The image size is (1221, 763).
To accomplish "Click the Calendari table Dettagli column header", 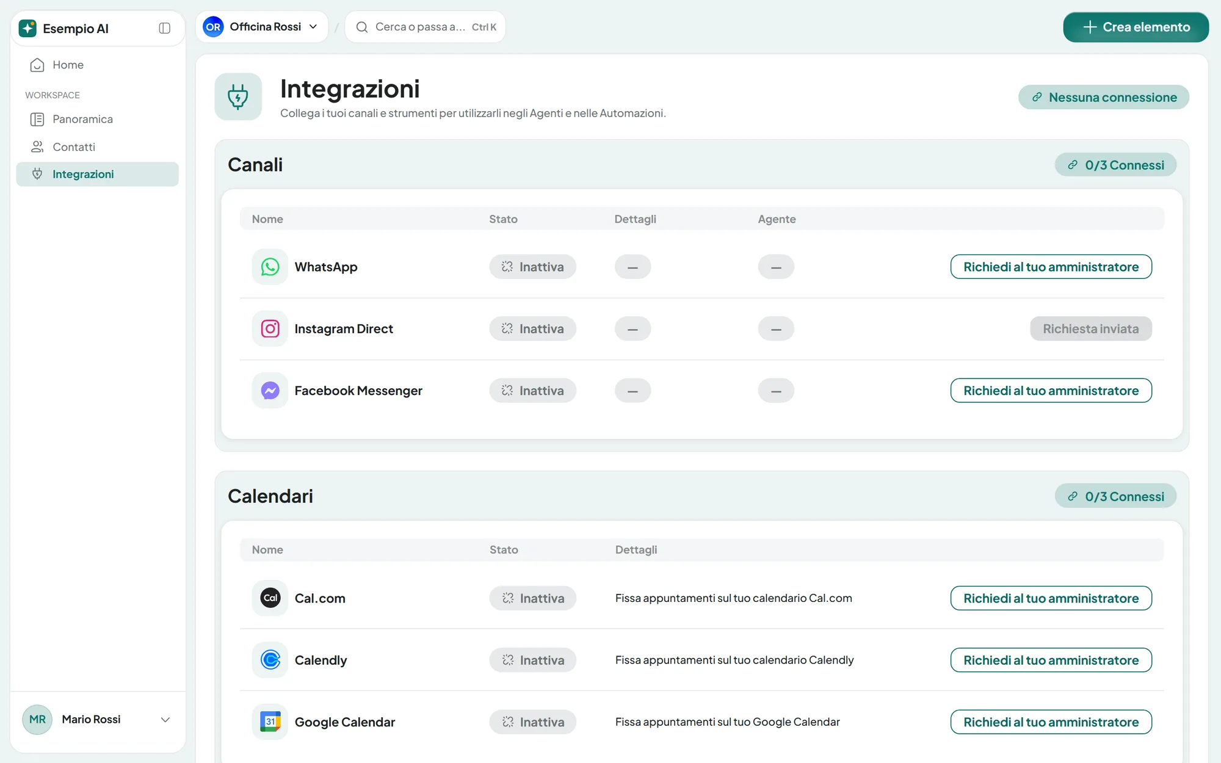I will click(x=636, y=549).
